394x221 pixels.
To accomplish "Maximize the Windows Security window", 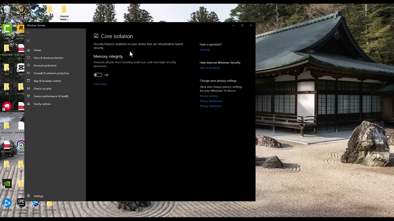I will [x=242, y=25].
